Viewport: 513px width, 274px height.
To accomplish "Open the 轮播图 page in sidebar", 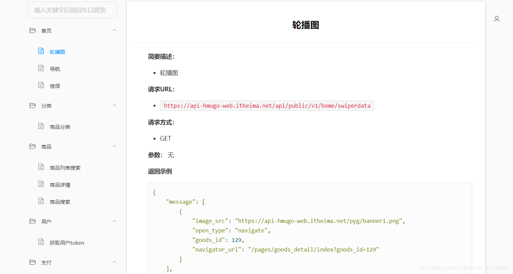I will click(x=57, y=52).
